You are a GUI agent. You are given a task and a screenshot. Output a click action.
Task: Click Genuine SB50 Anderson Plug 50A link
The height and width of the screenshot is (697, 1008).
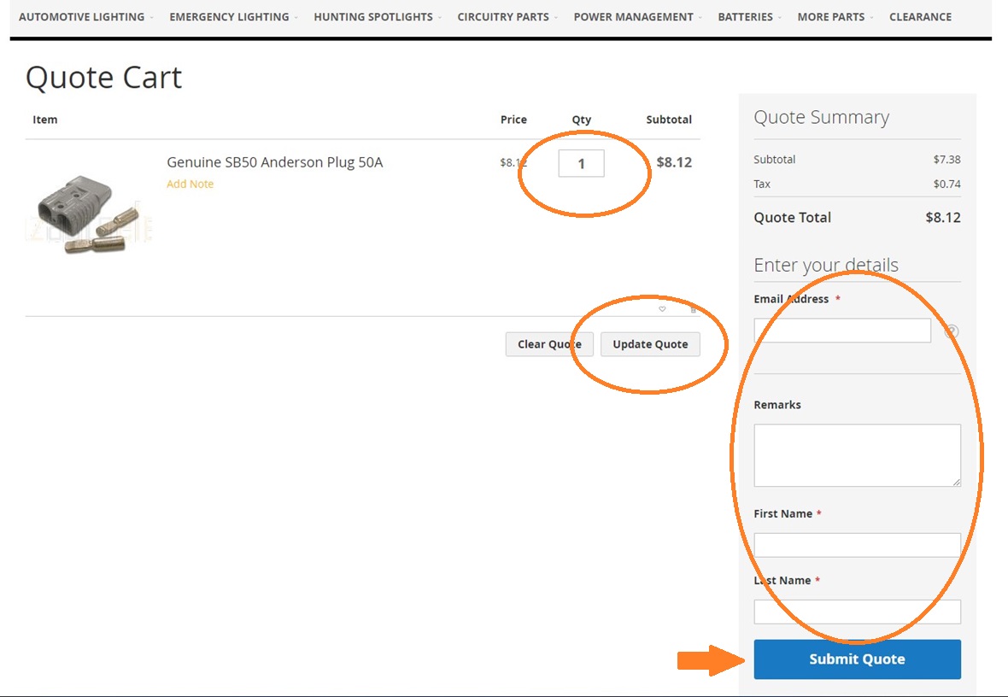click(274, 162)
